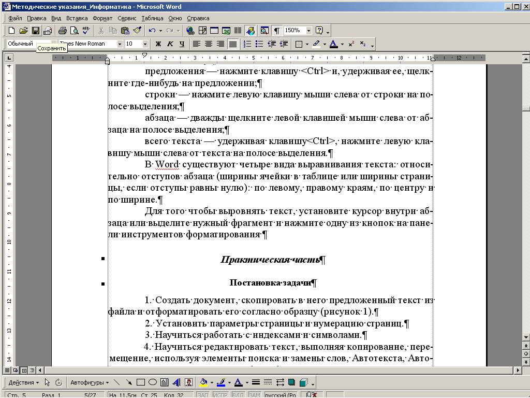Insert an Excel worksheet
The width and height of the screenshot is (530, 398).
point(226,31)
